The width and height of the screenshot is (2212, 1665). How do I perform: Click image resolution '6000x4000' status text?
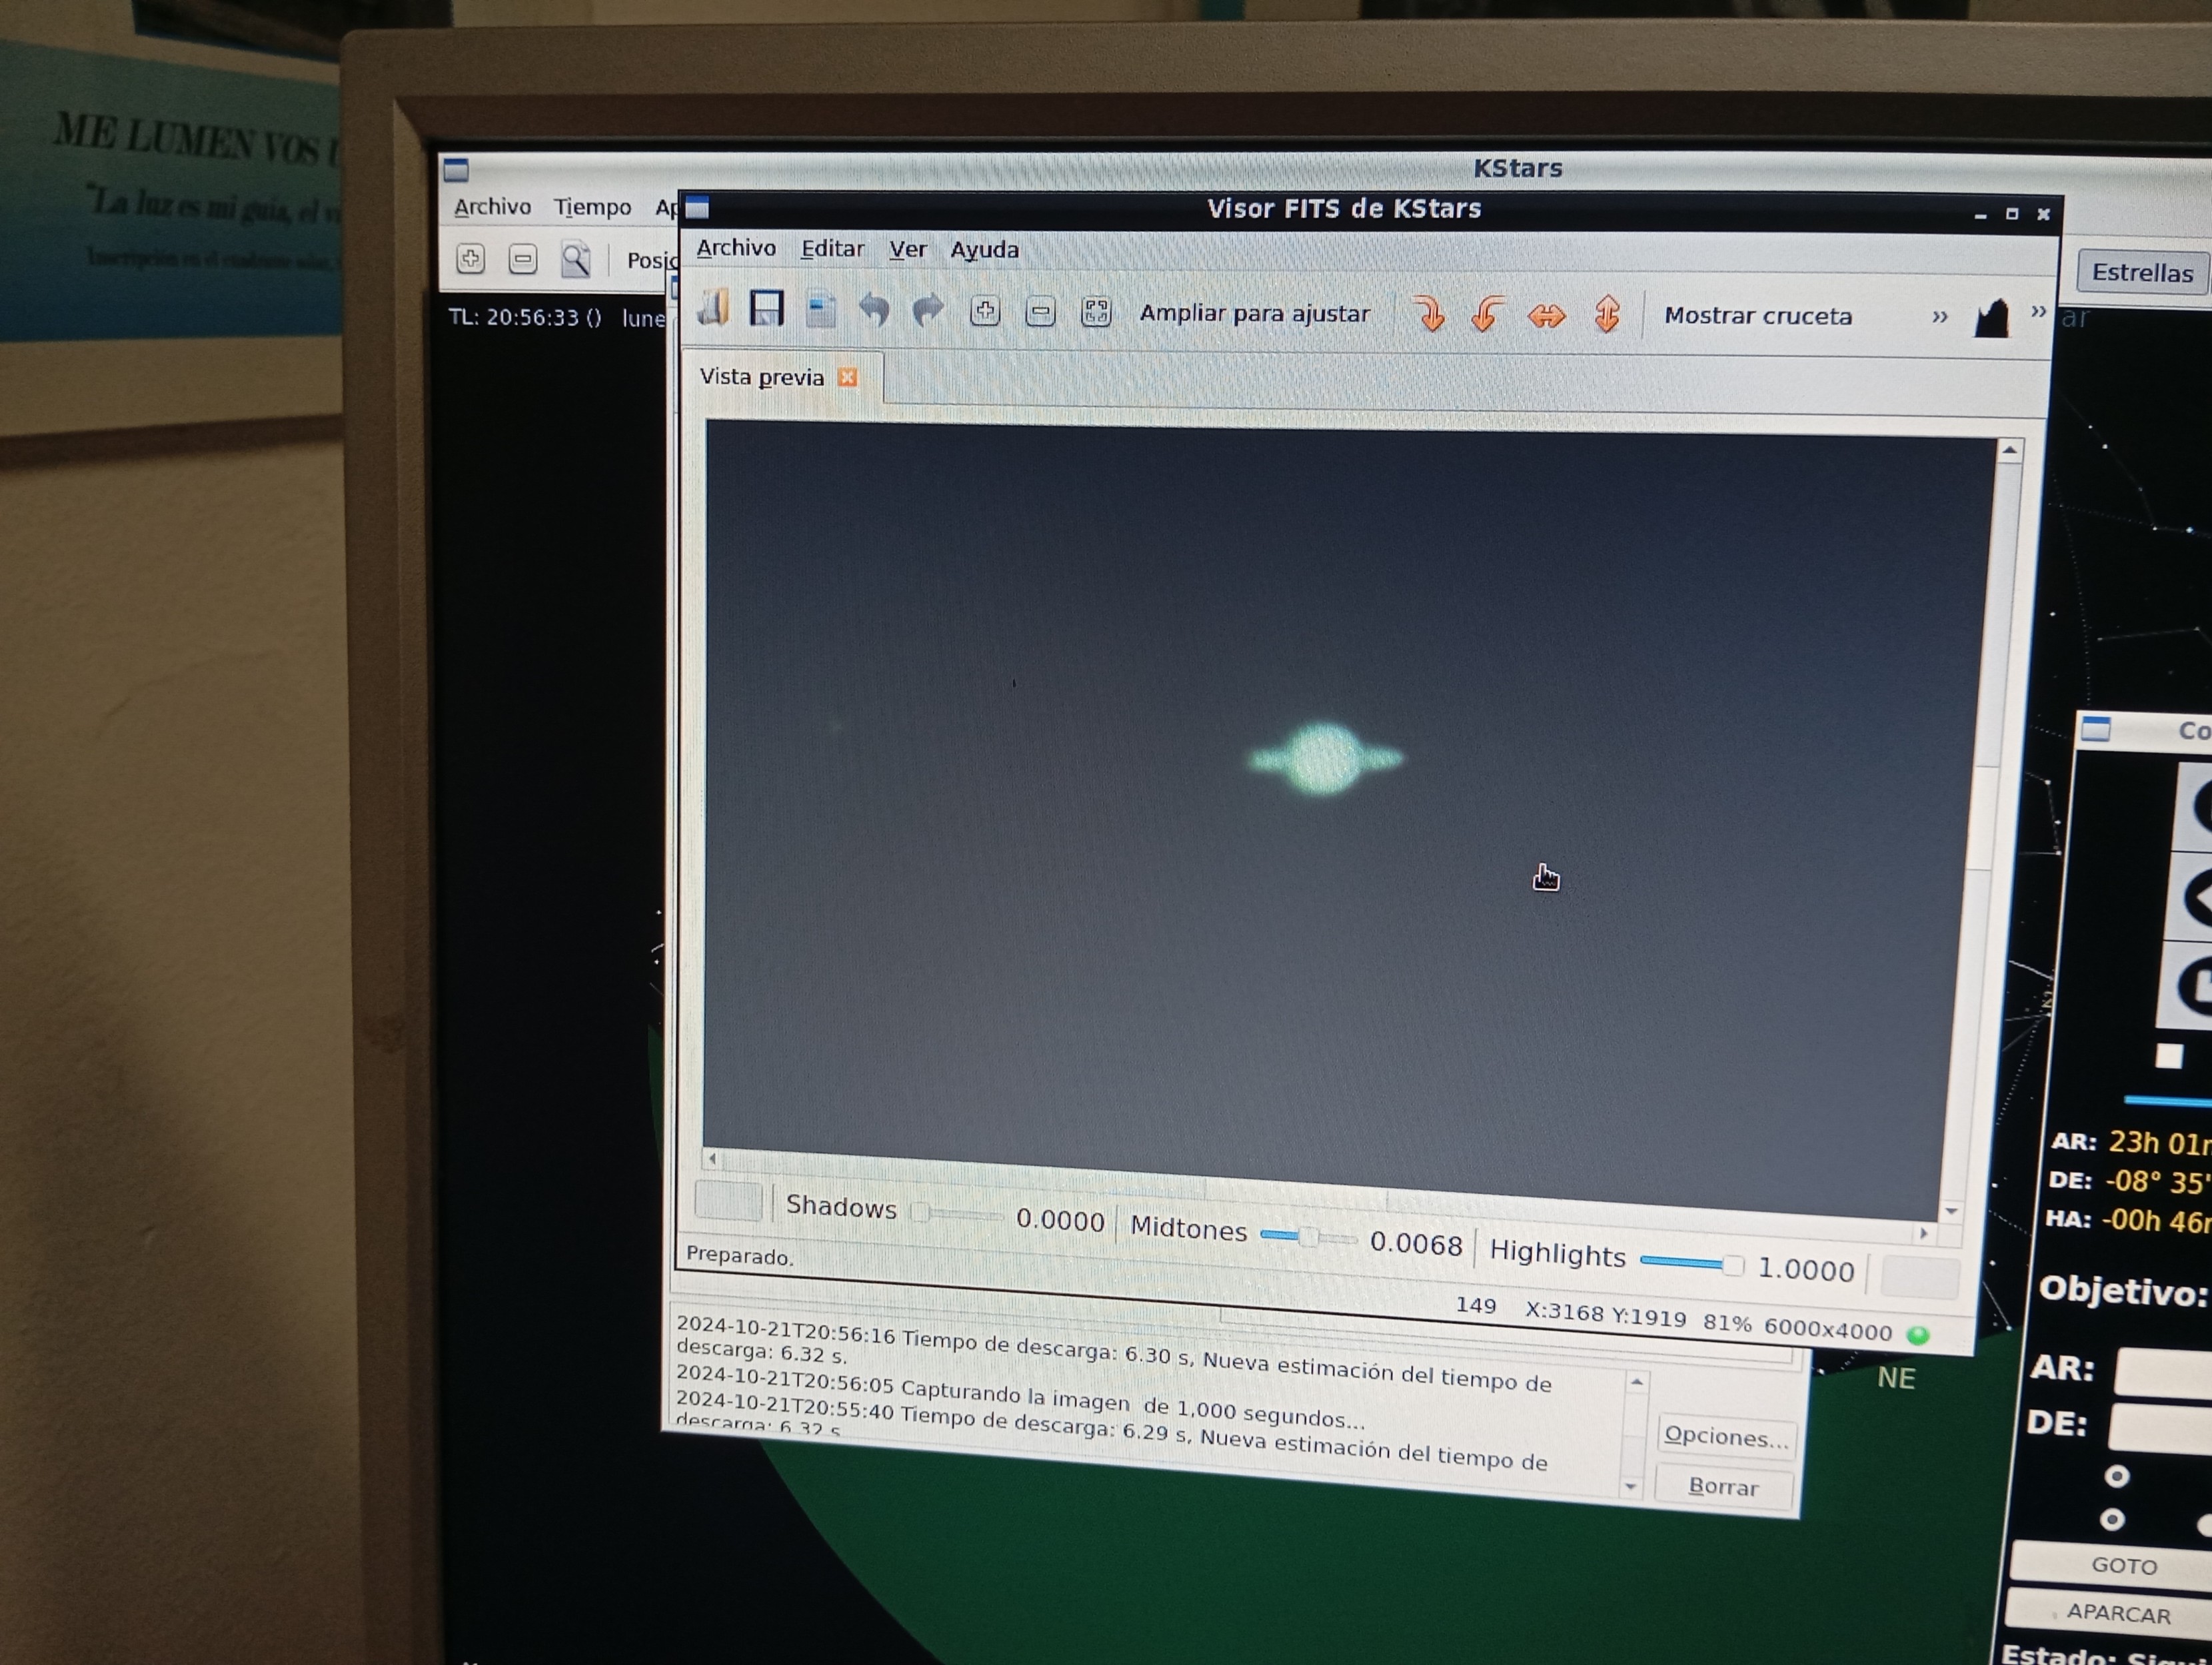tap(1828, 1328)
